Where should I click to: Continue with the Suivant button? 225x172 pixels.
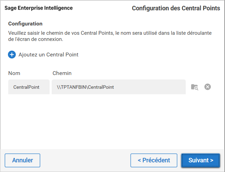point(201,160)
